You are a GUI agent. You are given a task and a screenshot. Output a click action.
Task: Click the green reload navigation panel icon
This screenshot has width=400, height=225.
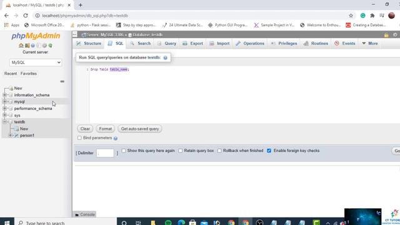point(51,46)
